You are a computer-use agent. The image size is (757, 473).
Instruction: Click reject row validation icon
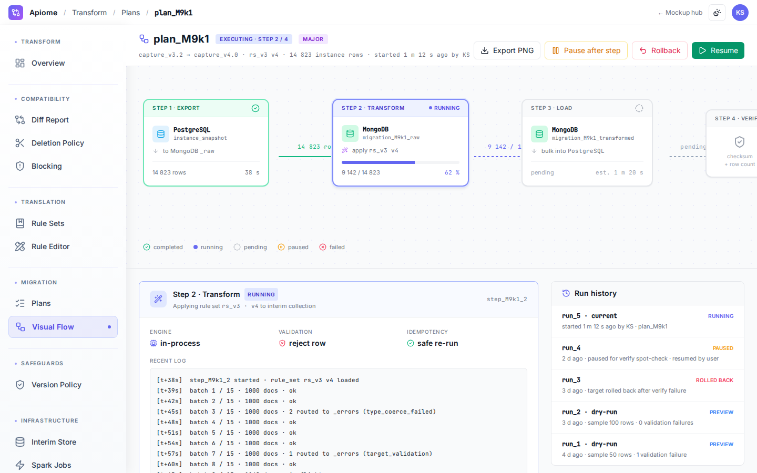point(282,343)
